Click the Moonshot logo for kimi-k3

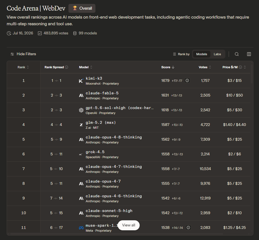click(81, 81)
